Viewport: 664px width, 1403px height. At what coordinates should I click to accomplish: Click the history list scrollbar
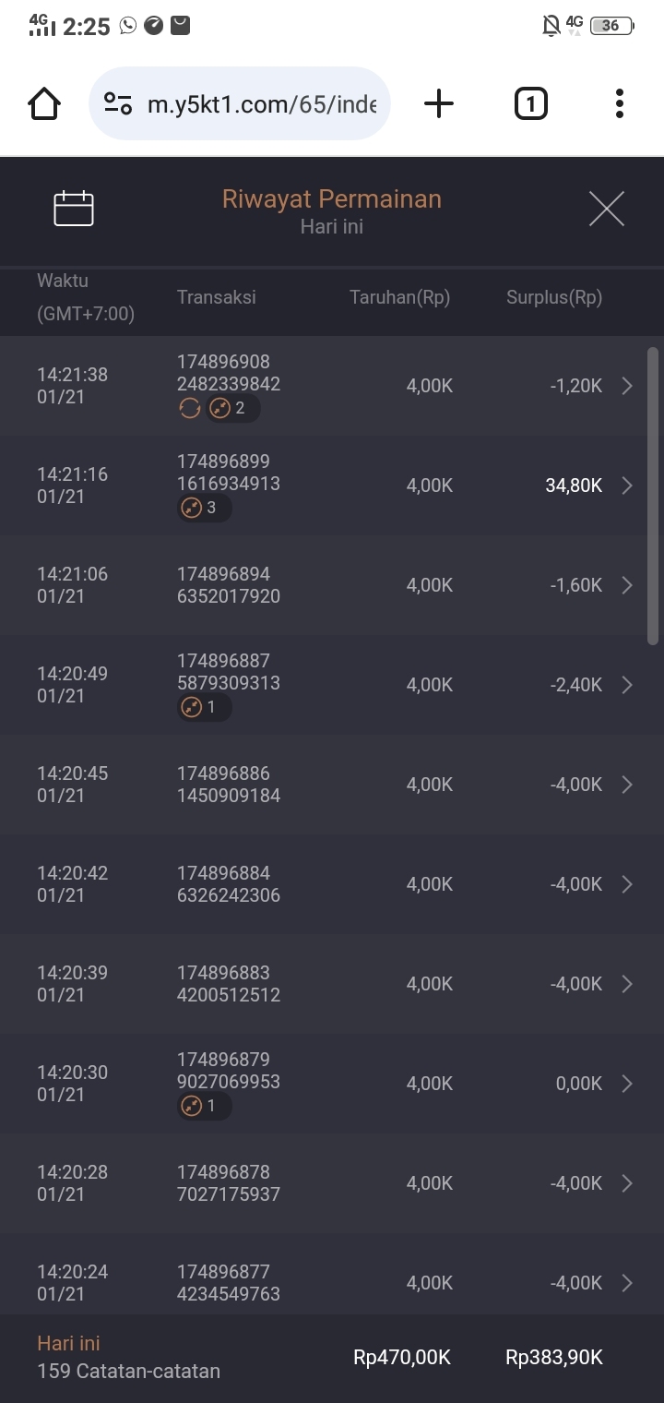pos(653,495)
